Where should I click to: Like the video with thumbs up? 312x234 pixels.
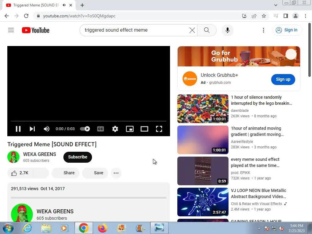tap(20, 173)
